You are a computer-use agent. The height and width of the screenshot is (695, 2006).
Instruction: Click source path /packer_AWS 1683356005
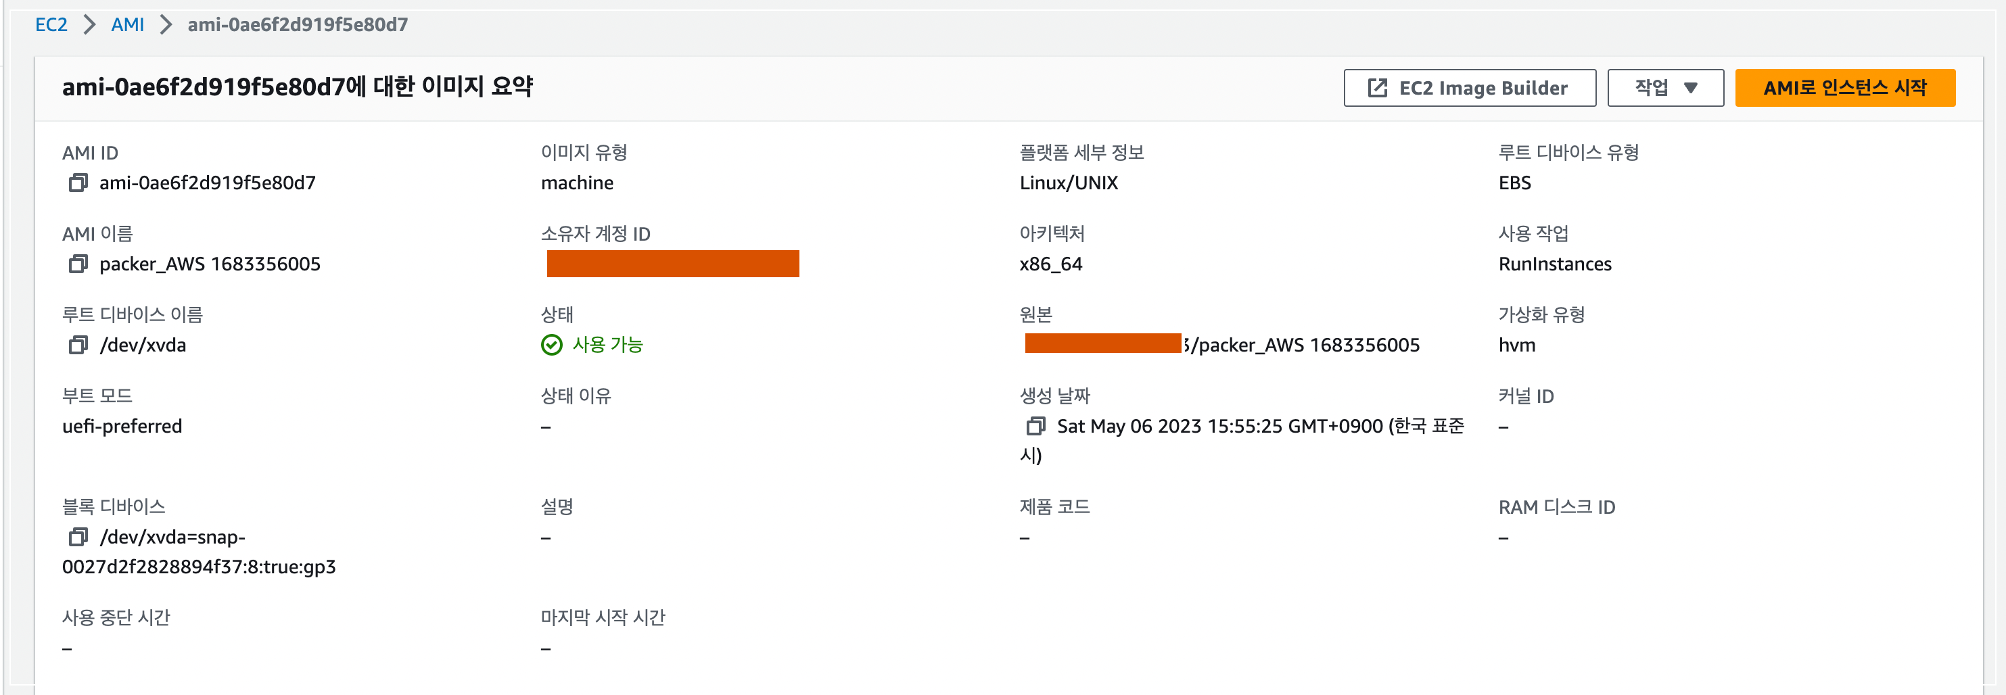click(x=1305, y=345)
